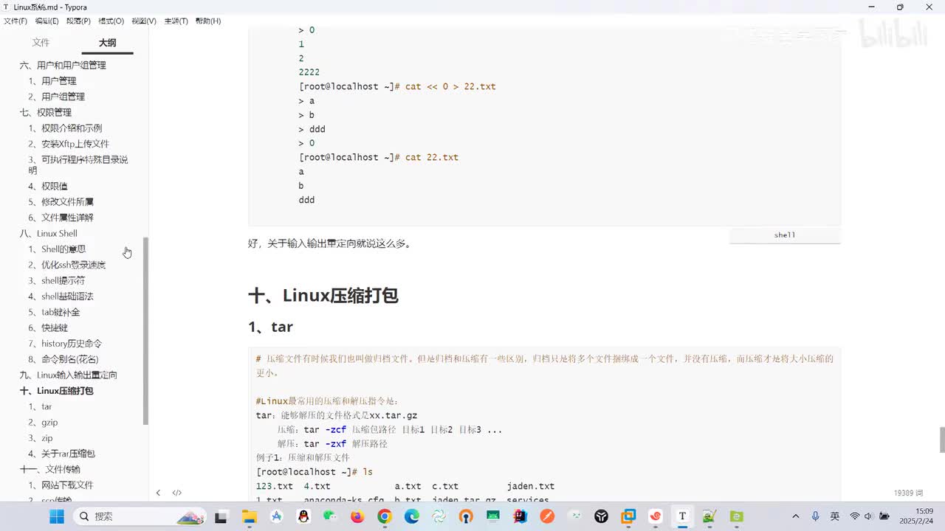Jump to 六、用户和用户组管理 outline heading

tap(63, 65)
